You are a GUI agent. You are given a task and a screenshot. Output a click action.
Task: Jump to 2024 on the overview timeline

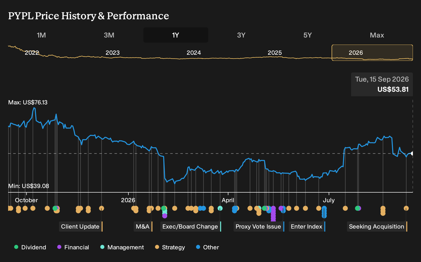tap(194, 53)
